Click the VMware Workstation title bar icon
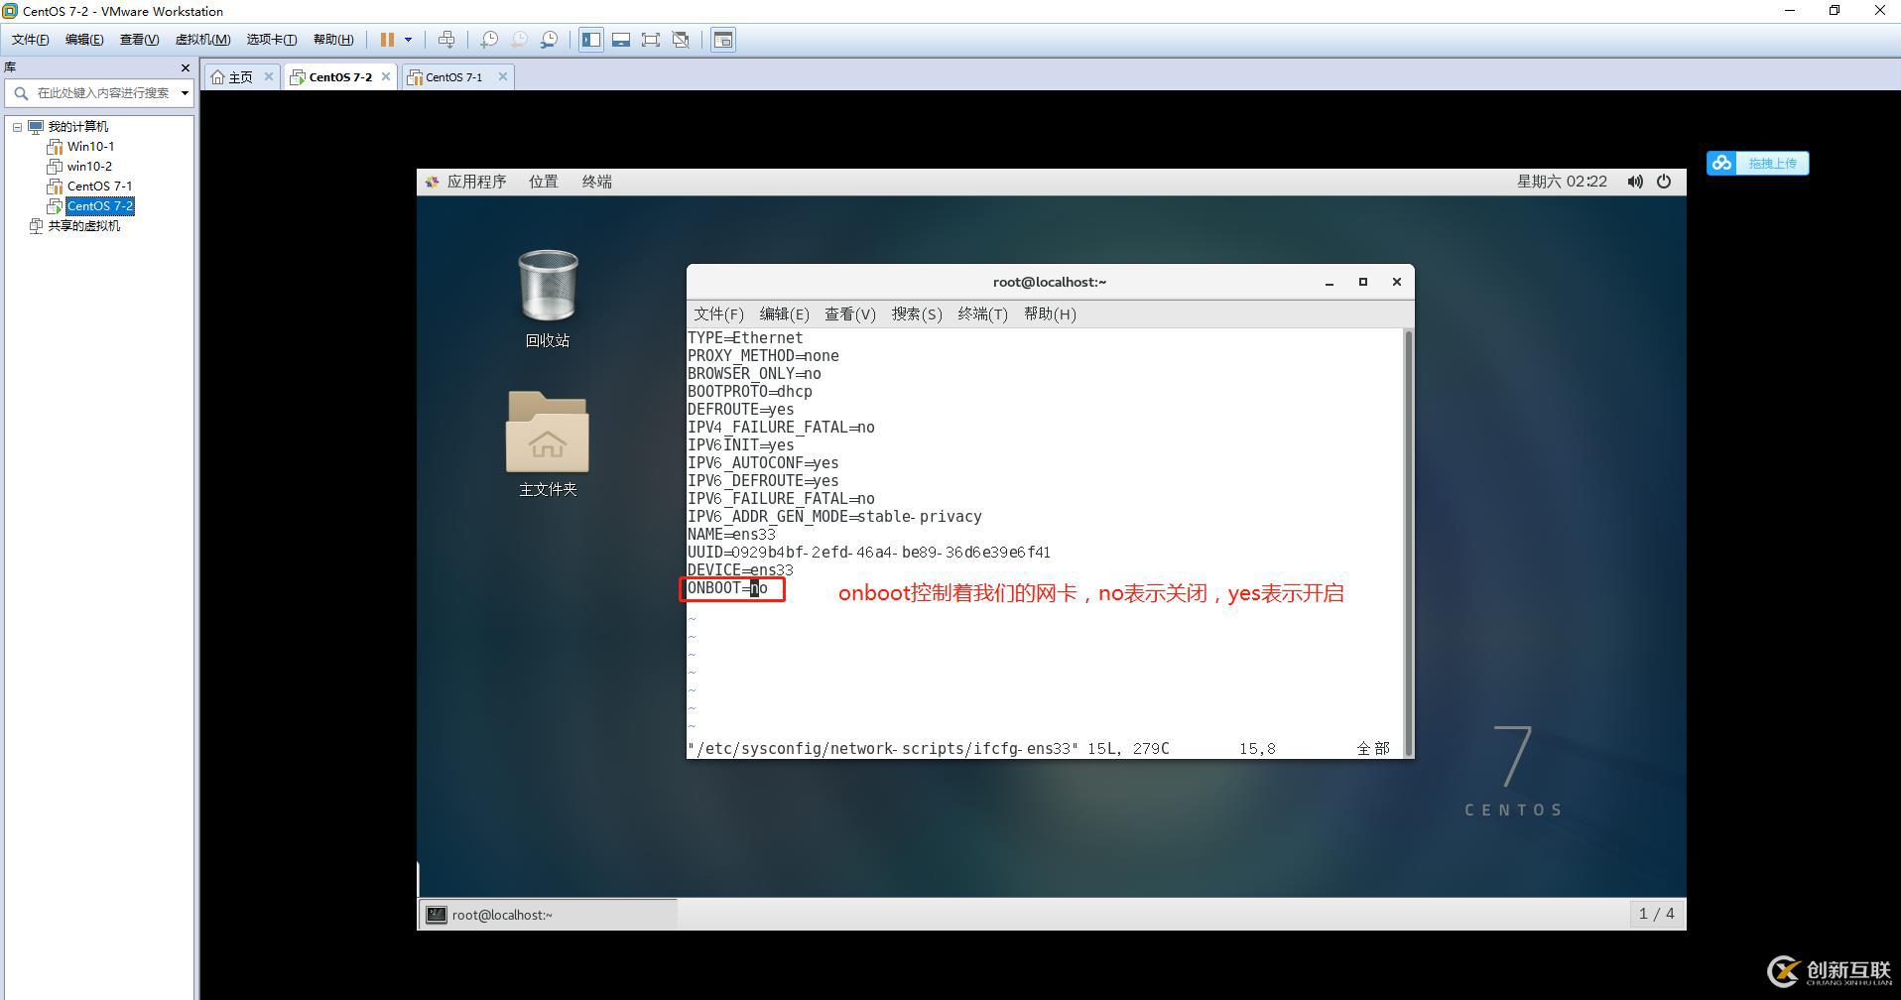Image resolution: width=1901 pixels, height=1000 pixels. pyautogui.click(x=11, y=11)
